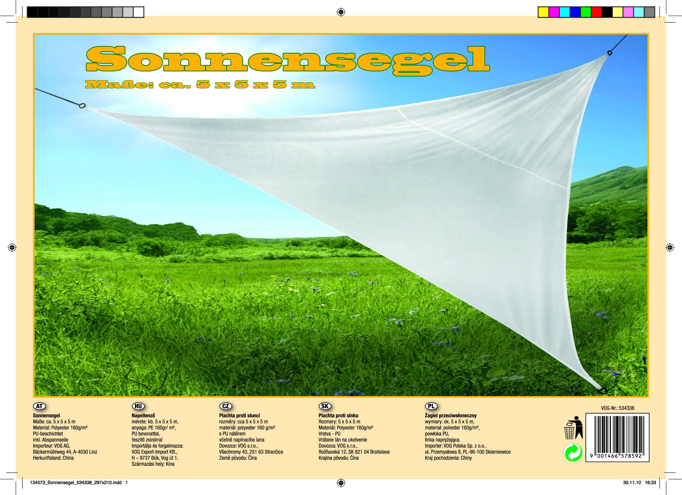
Task: Click the CZ country badge
Action: [x=225, y=406]
